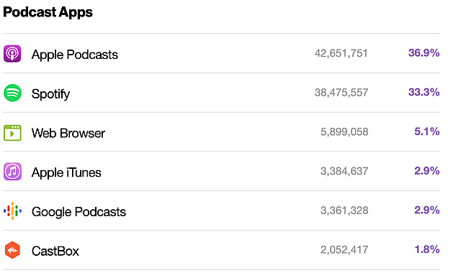Open the Web Browser entry label
This screenshot has height=278, width=461.
[68, 133]
